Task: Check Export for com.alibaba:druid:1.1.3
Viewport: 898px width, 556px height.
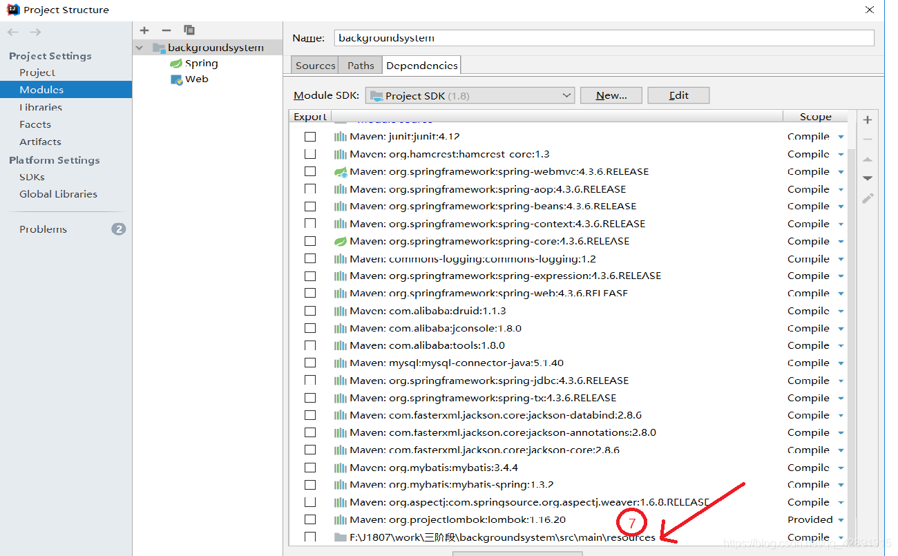Action: 310,311
